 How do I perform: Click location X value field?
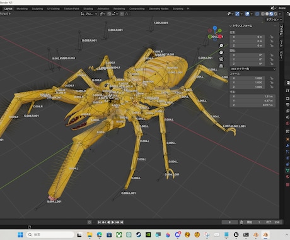247,37
